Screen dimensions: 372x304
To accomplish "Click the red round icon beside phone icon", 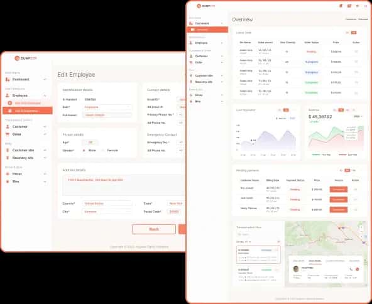I will coord(358,269).
